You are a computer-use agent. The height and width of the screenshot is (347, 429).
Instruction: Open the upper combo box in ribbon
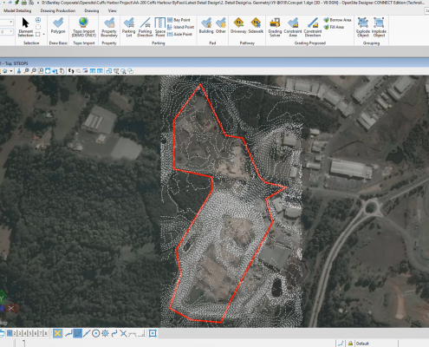6,22
